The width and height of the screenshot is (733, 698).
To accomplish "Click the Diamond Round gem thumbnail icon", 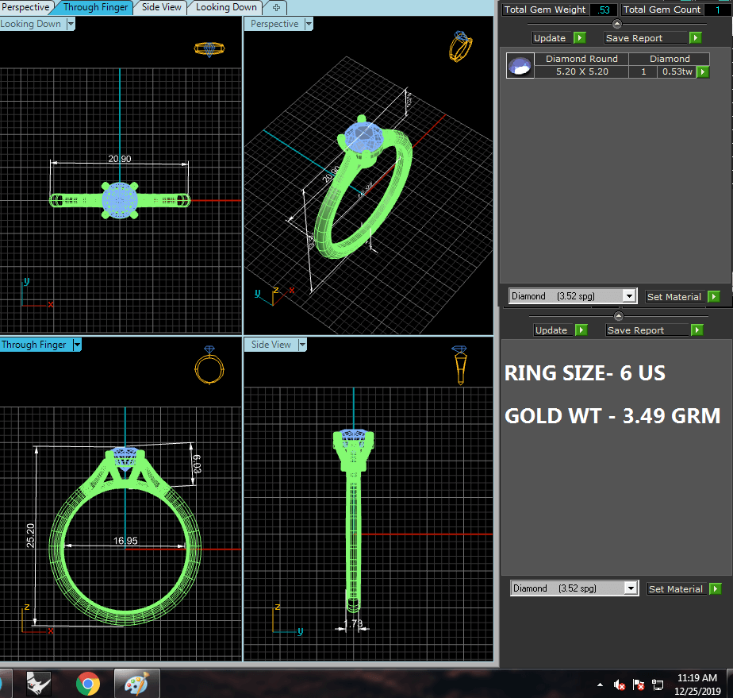I will (x=520, y=66).
